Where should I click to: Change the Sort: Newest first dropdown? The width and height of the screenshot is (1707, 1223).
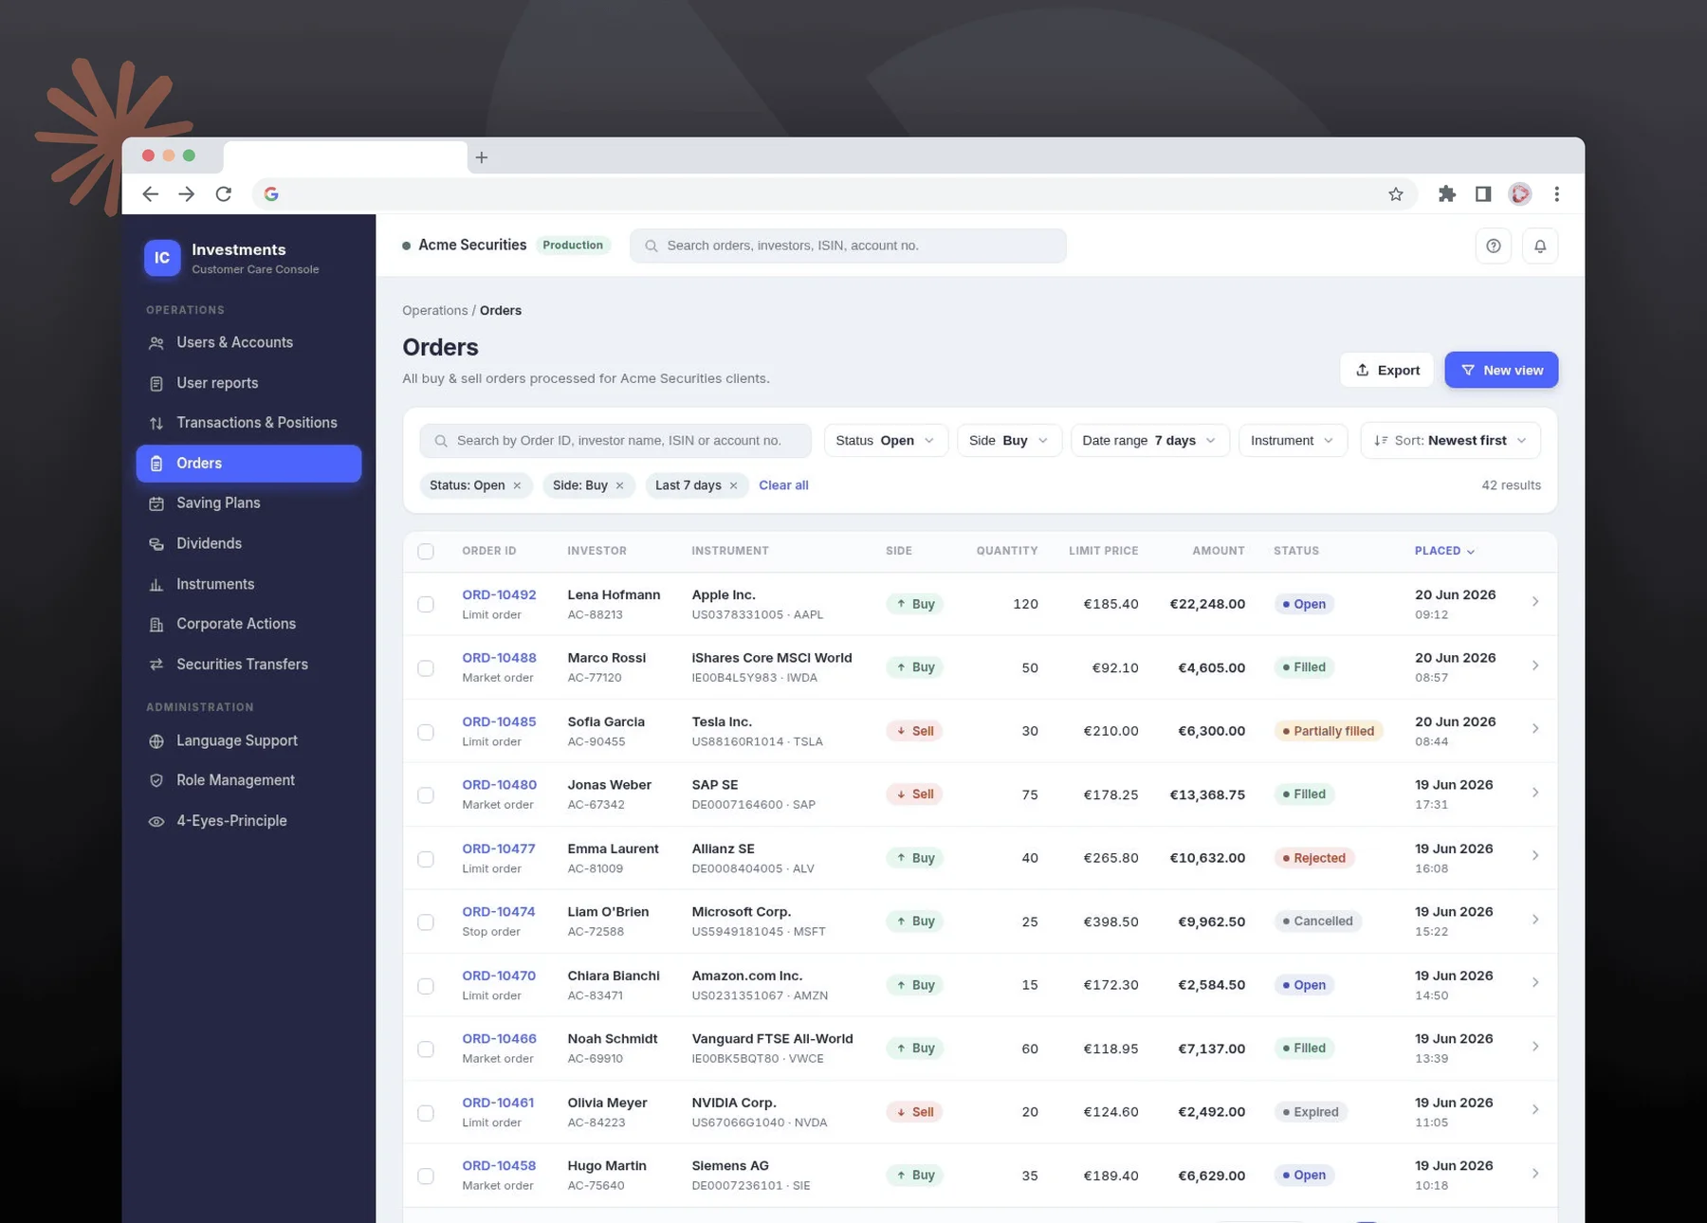point(1450,441)
